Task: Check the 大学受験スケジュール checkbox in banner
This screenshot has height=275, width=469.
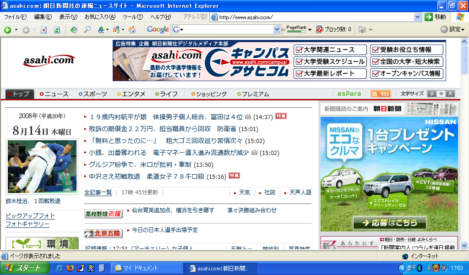Action: (x=299, y=61)
